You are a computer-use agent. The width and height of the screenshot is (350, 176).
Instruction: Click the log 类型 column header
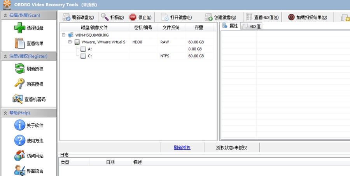[x=74, y=162]
